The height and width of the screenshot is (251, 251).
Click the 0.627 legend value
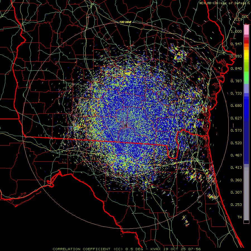[x=236, y=118]
